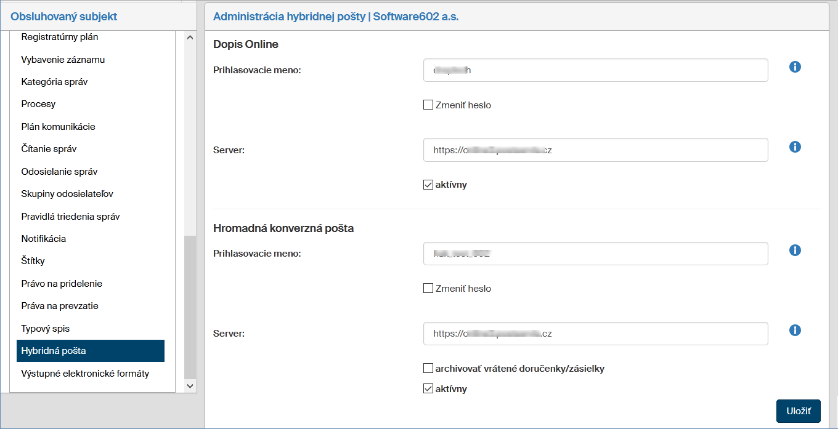Screen dimensions: 838x429
Task: Go to Pravidlá triedenia správ
Action: coord(70,217)
